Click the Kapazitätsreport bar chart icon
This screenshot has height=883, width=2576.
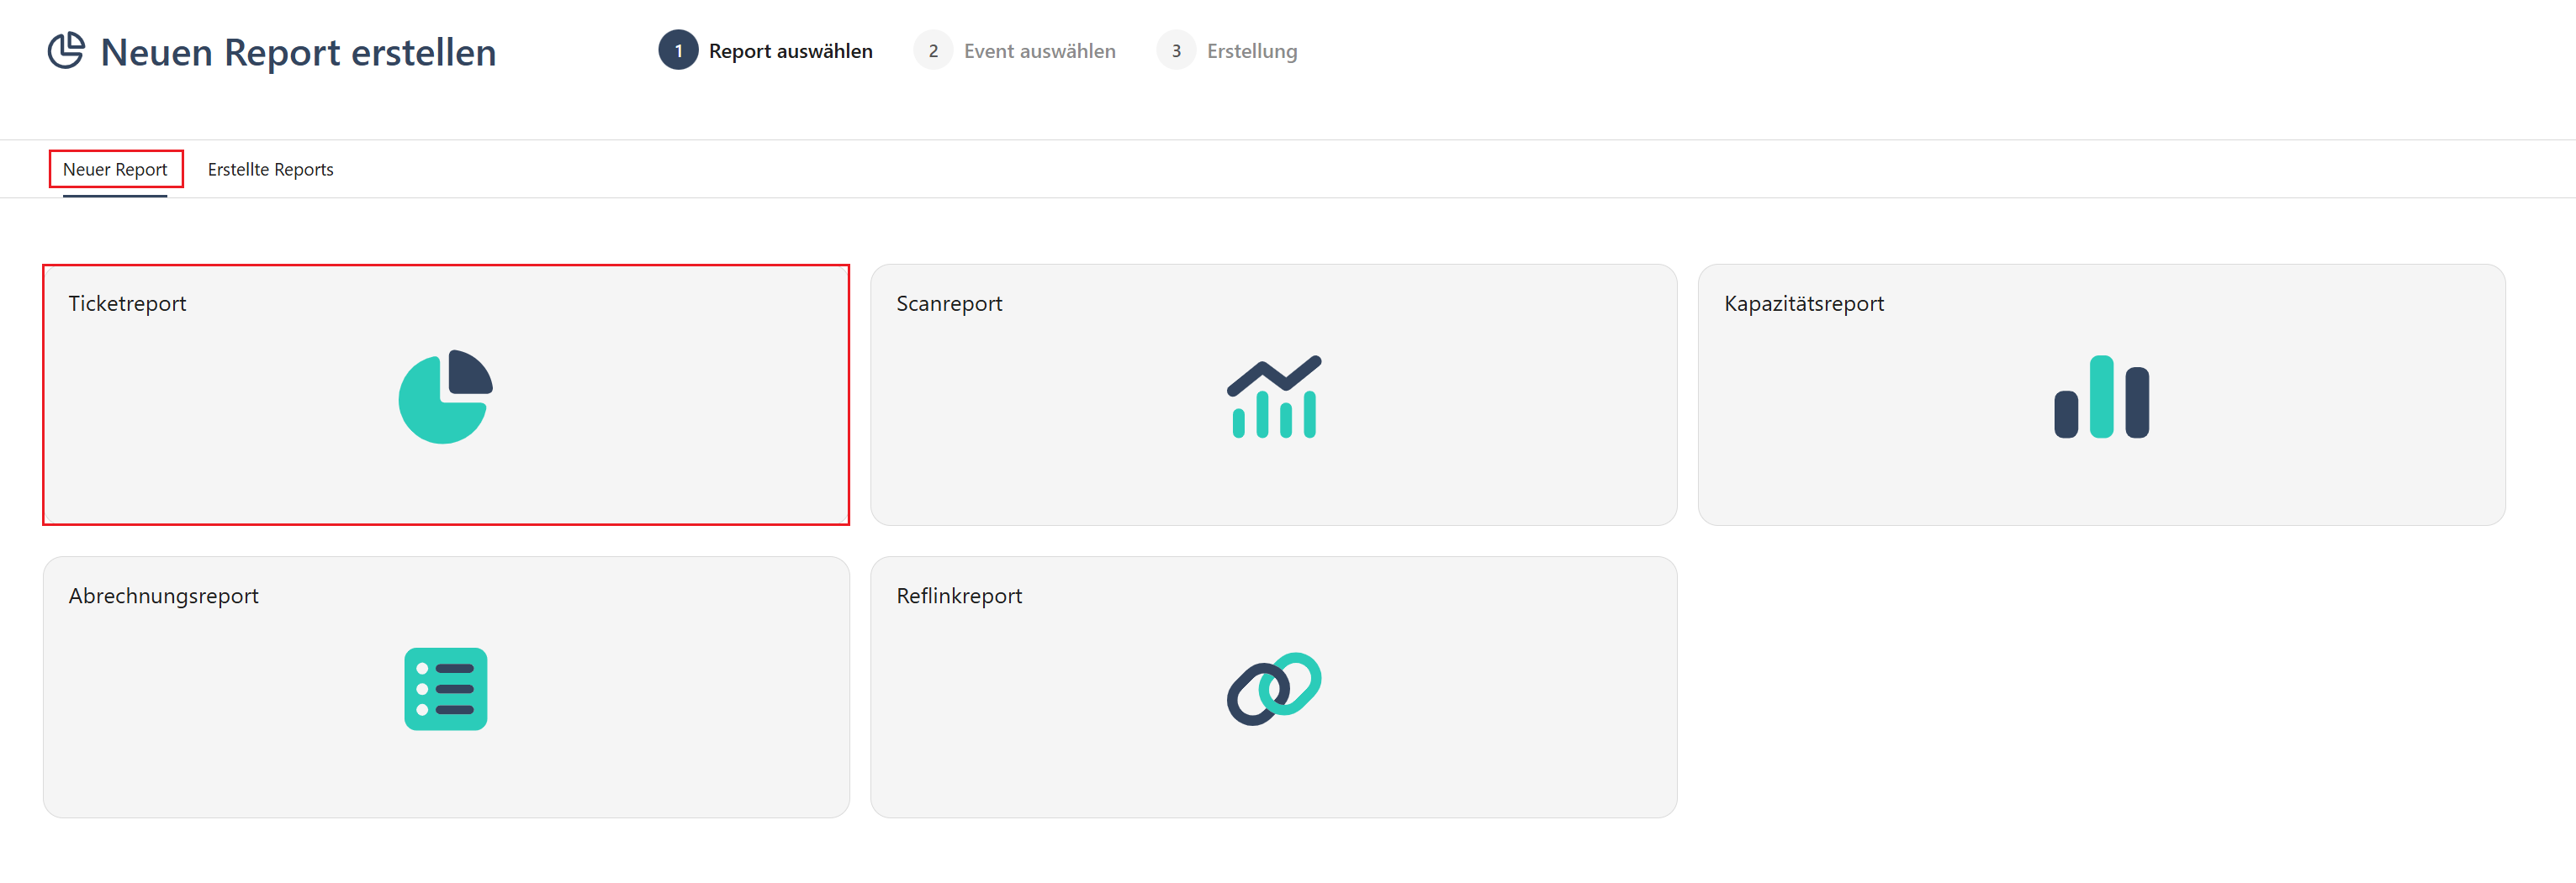[2101, 397]
